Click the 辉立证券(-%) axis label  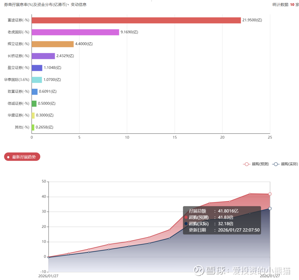[19, 44]
